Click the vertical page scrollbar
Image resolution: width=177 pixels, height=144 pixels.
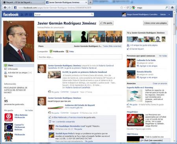[174, 76]
